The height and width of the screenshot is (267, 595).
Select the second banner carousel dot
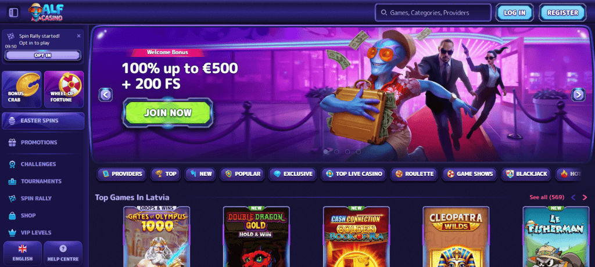click(336, 151)
